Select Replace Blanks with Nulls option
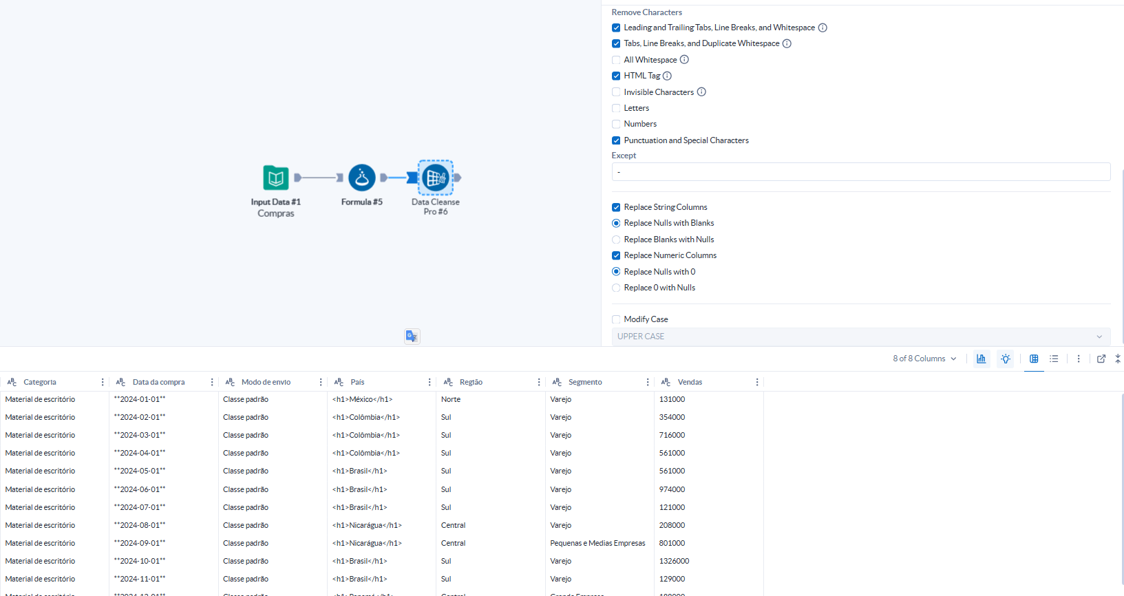Image resolution: width=1124 pixels, height=596 pixels. click(x=616, y=240)
